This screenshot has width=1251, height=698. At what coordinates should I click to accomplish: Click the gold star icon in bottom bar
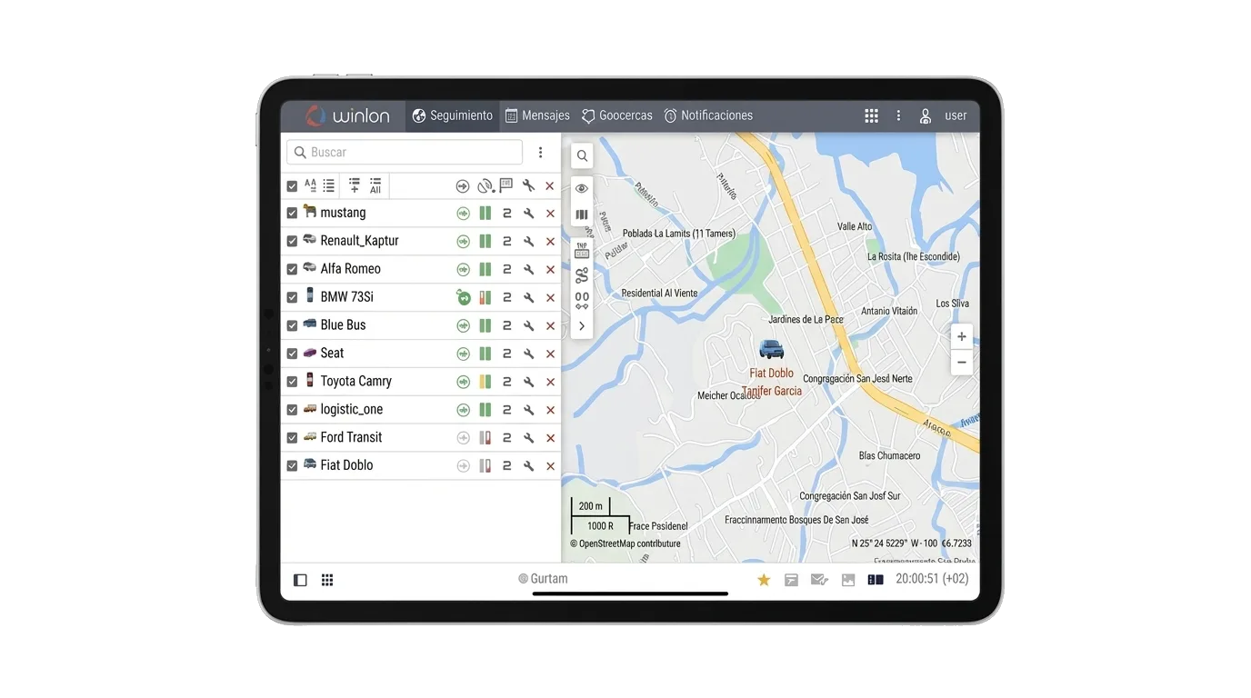pyautogui.click(x=764, y=580)
